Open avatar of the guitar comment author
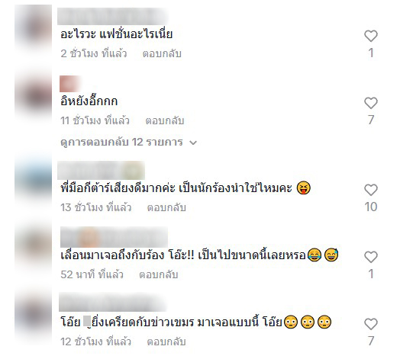Viewport: 400px width, 359px height. coord(33,178)
